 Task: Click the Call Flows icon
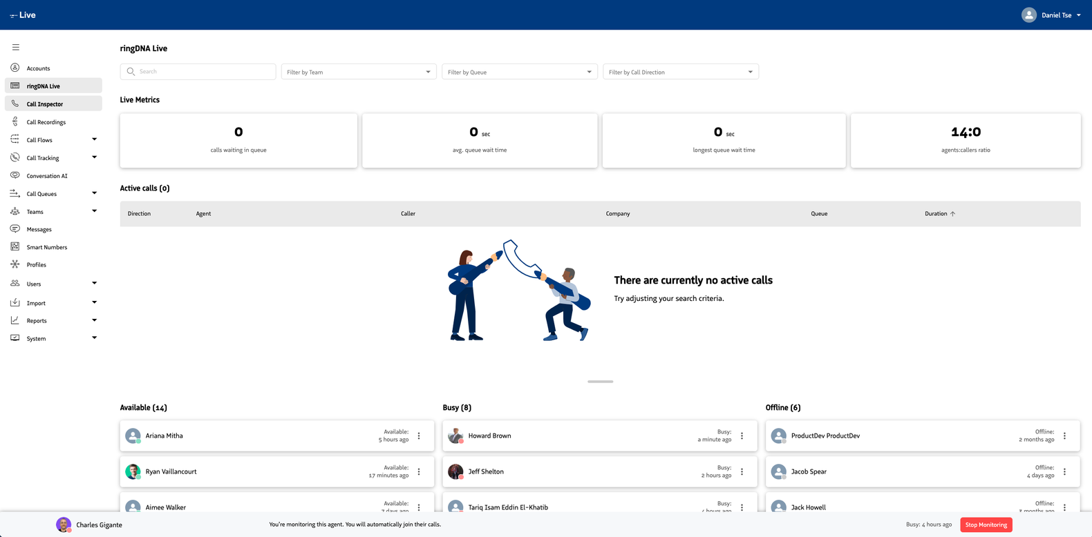15,139
